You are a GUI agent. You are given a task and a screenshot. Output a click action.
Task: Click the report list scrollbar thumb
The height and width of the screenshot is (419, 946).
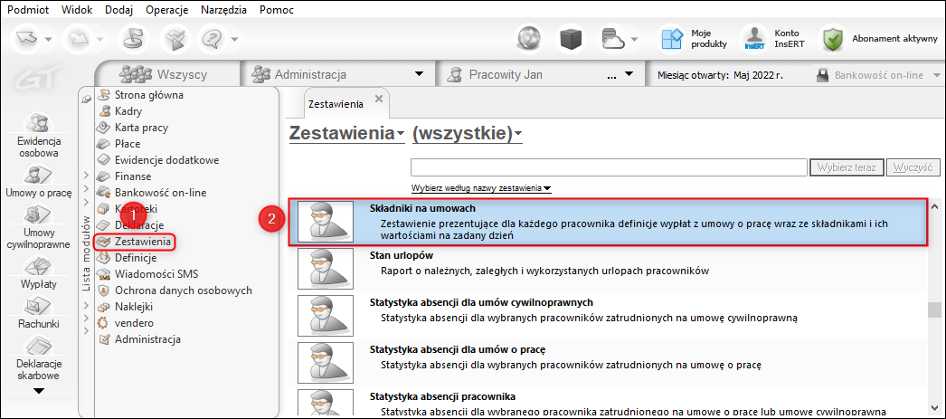(x=934, y=309)
